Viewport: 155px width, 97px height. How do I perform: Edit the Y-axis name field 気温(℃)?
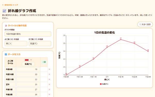[x=40, y=43]
